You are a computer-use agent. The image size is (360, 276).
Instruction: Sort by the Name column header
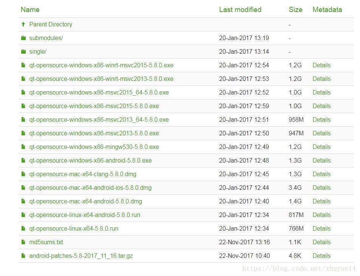click(x=30, y=10)
